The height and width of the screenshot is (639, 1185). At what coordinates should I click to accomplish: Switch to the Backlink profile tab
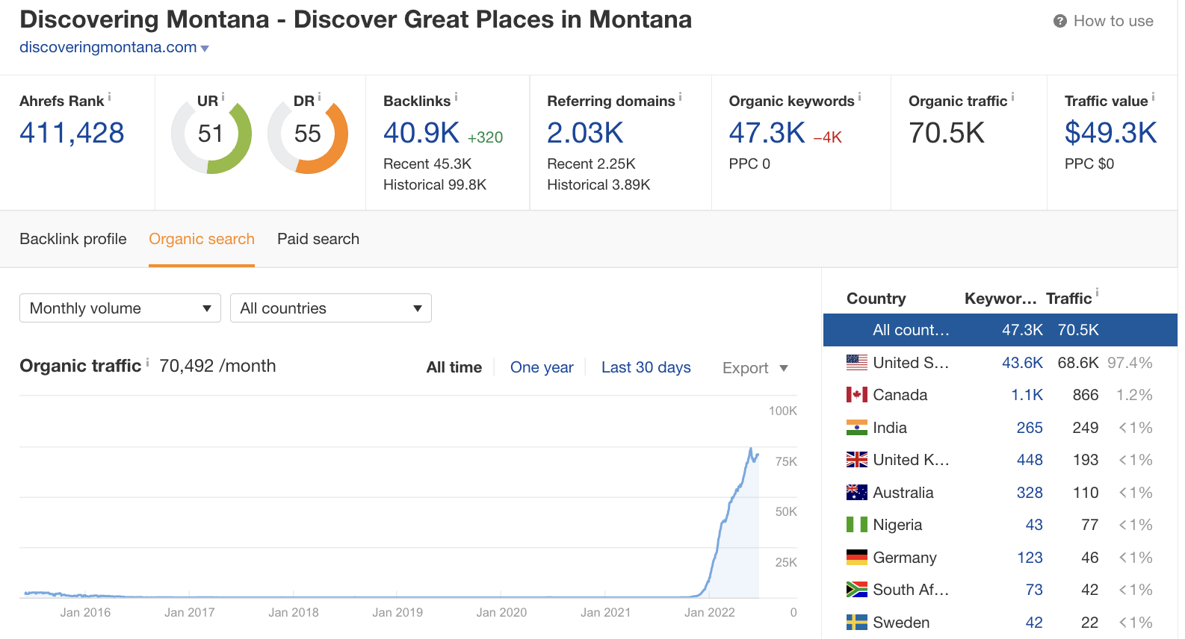[x=73, y=239]
